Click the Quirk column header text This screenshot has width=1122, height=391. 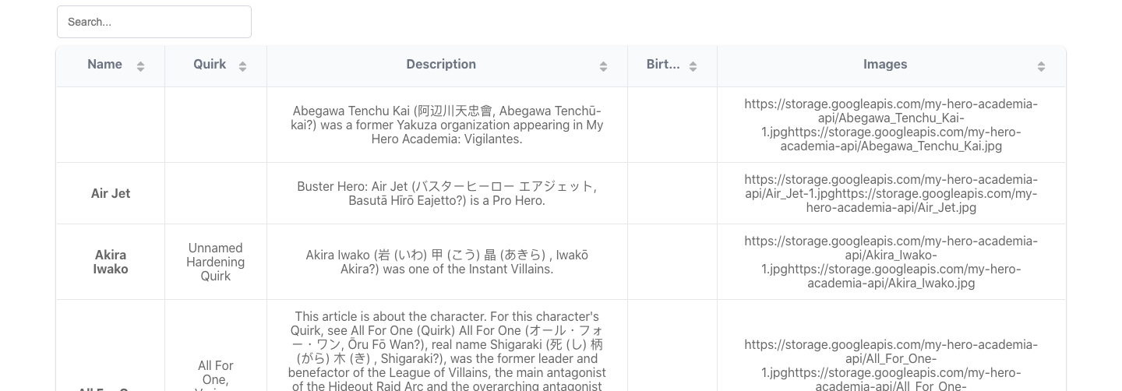tap(210, 65)
